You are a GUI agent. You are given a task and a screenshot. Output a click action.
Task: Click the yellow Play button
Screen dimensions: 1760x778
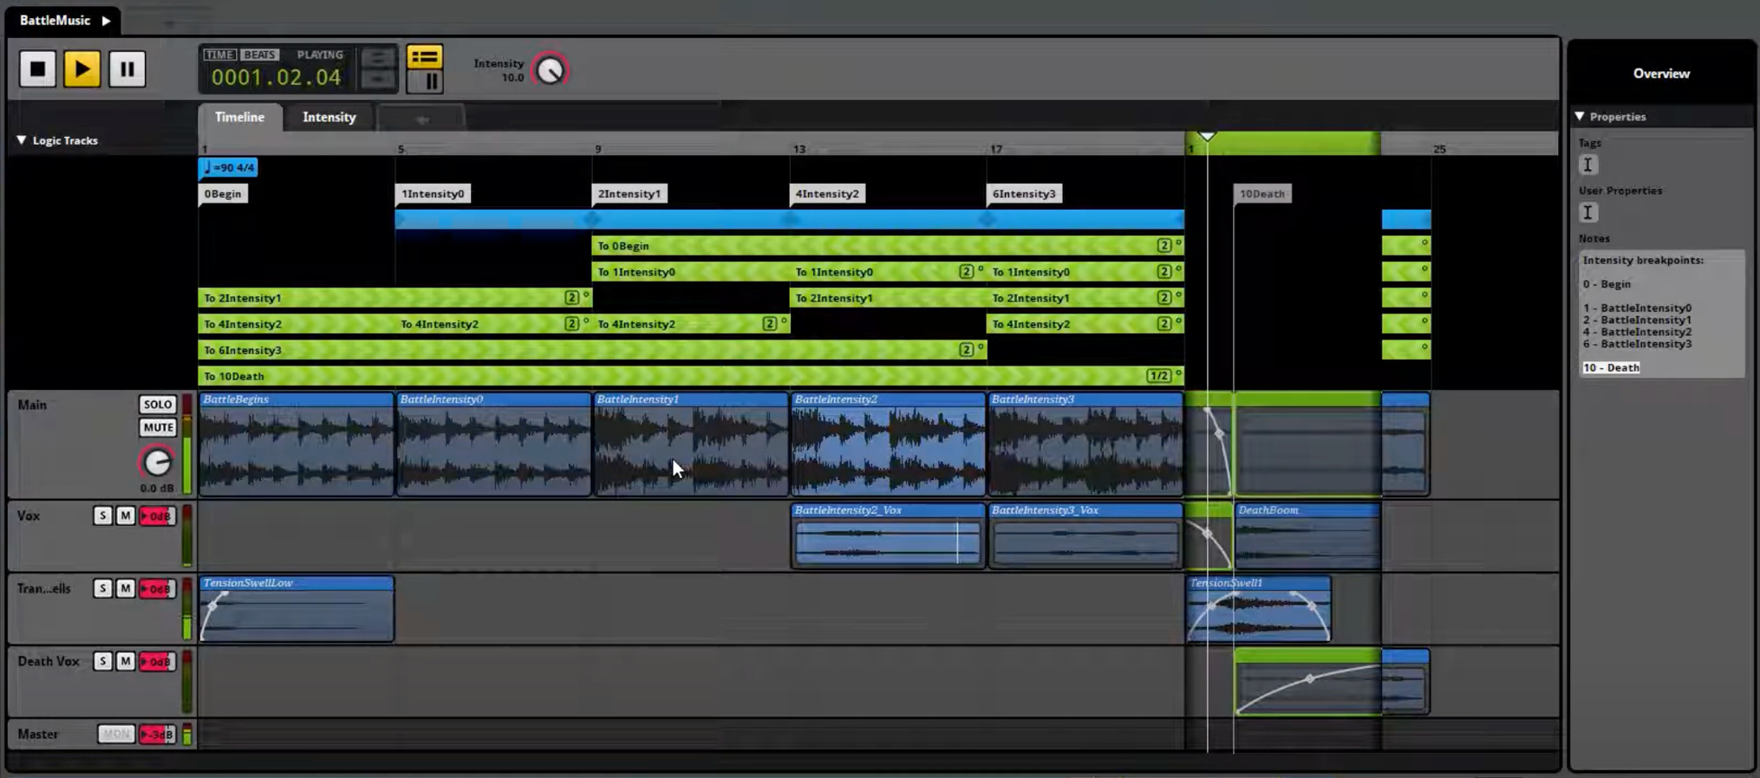click(81, 69)
